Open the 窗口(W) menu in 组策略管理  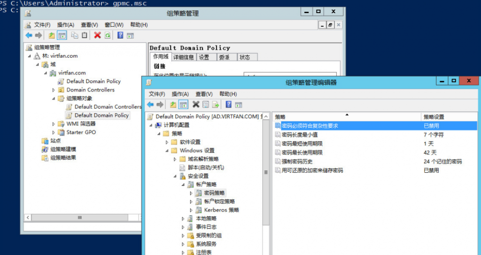point(114,25)
